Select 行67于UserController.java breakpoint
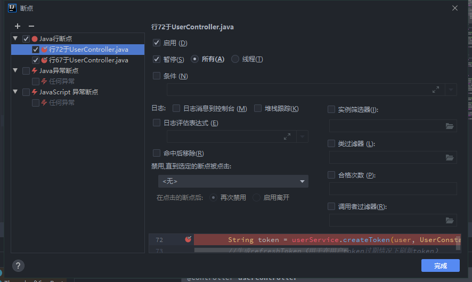Screen dimensions: 472x282 coord(88,60)
